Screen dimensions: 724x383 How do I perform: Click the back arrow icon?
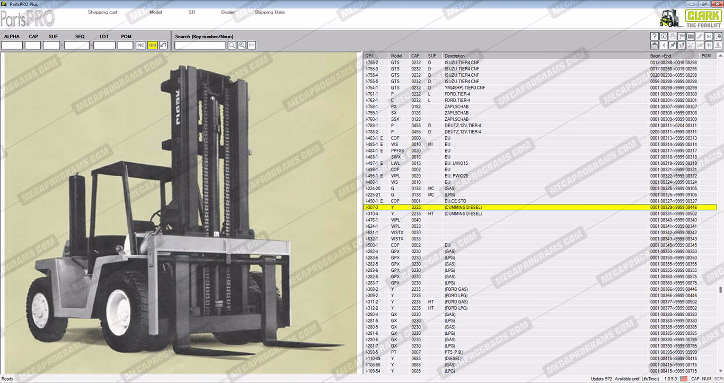point(664,45)
